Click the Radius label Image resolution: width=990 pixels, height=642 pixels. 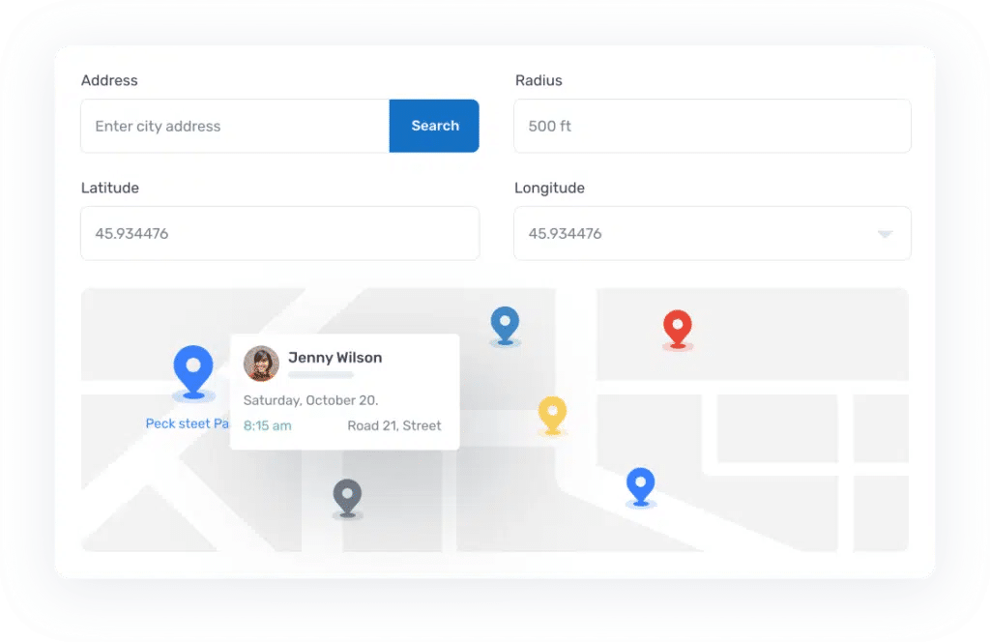[539, 80]
